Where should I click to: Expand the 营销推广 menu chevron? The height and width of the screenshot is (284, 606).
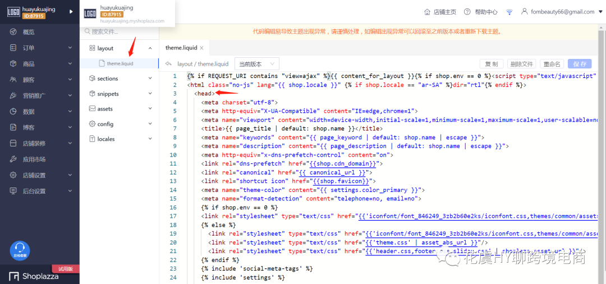click(70, 95)
